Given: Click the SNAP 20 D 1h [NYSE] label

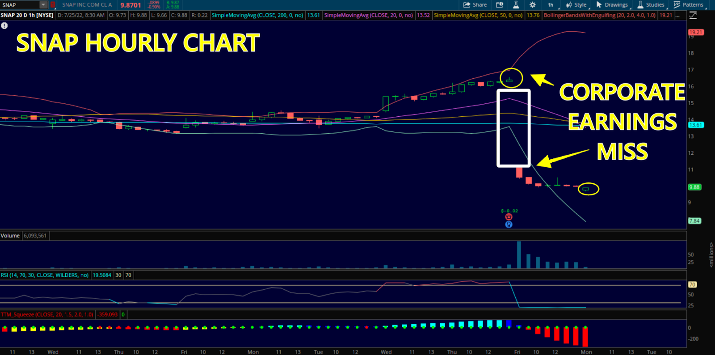Looking at the screenshot, I should 27,15.
